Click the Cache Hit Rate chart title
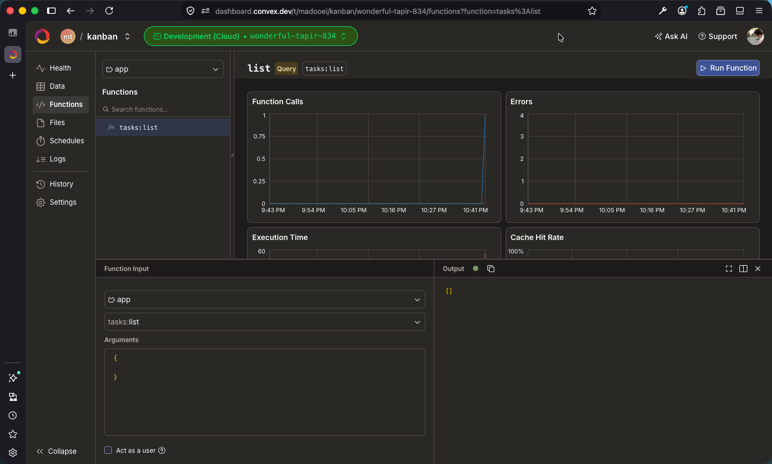Screen dimensions: 772x464 pyautogui.click(x=537, y=237)
